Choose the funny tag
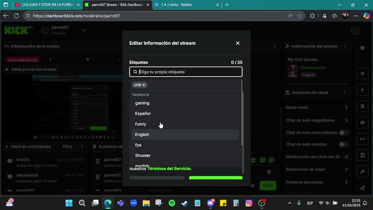Screen dimensions: 373x210 [x=185, y=124]
